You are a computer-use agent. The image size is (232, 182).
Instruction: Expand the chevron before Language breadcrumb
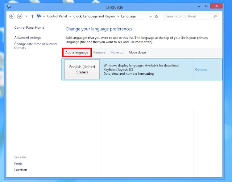point(118,16)
